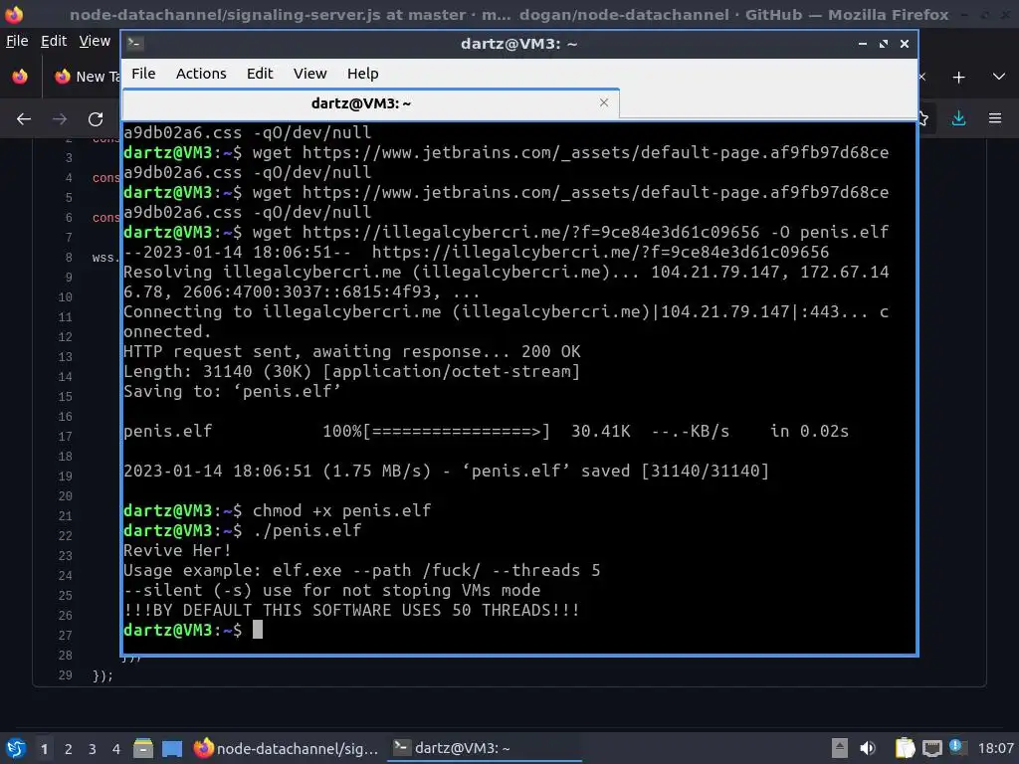Image resolution: width=1019 pixels, height=764 pixels.
Task: Switch to workspace 3
Action: tap(93, 749)
